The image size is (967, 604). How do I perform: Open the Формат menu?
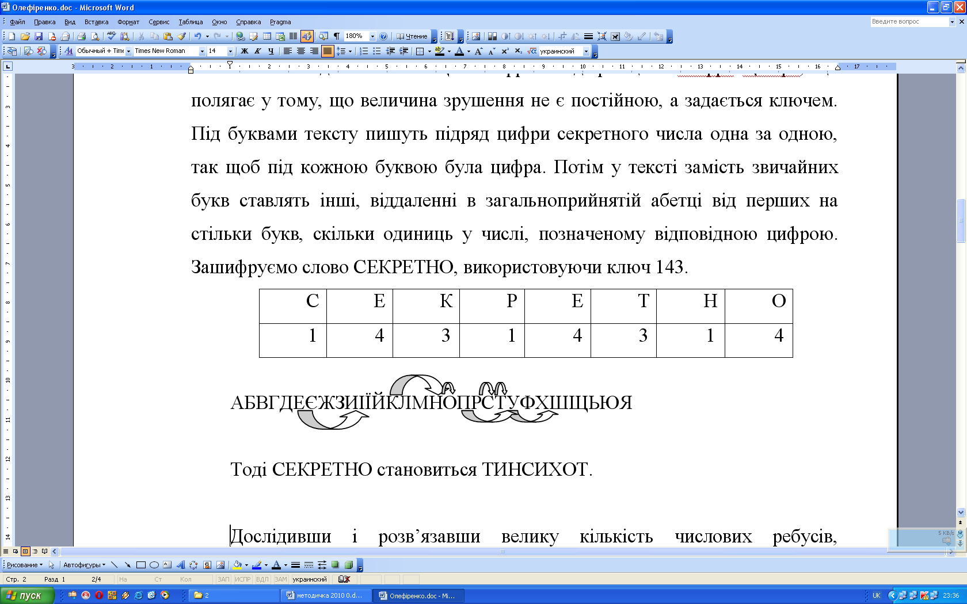tap(128, 22)
